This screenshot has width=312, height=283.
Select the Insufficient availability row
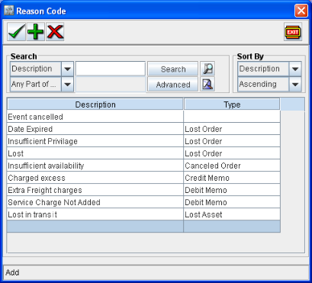[143, 166]
